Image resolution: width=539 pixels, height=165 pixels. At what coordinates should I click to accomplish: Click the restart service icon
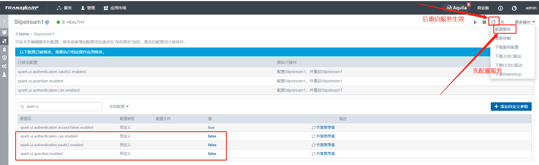[x=493, y=22]
